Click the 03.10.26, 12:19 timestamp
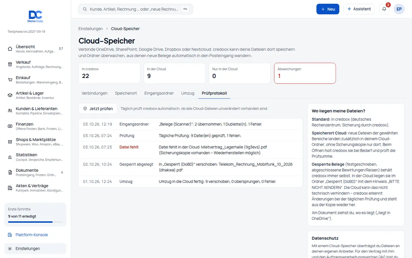This screenshot has height=258, width=412. click(97, 124)
